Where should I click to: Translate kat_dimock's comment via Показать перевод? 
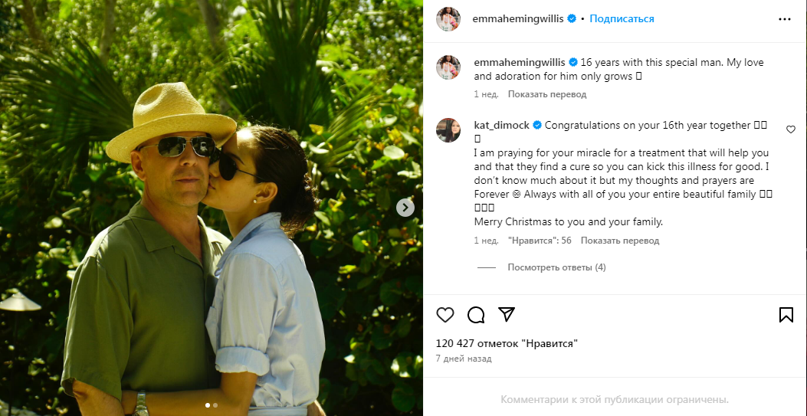point(619,241)
